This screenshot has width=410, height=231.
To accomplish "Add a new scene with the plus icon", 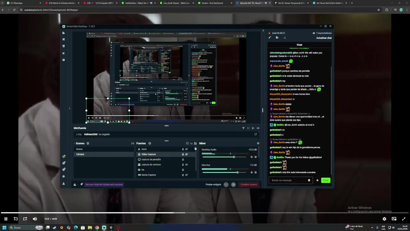I will click(88, 143).
